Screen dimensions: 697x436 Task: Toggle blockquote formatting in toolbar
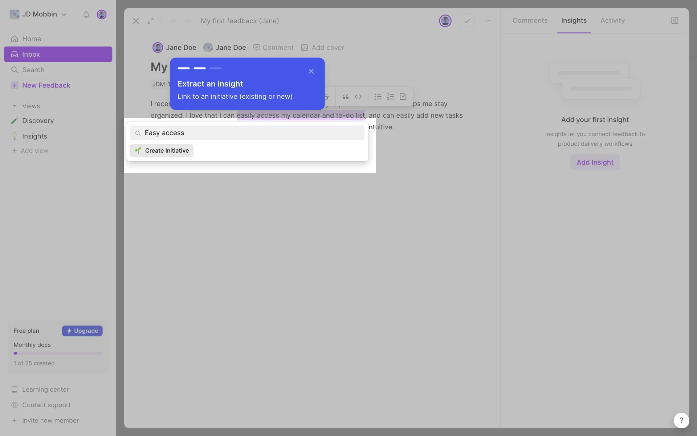(345, 97)
